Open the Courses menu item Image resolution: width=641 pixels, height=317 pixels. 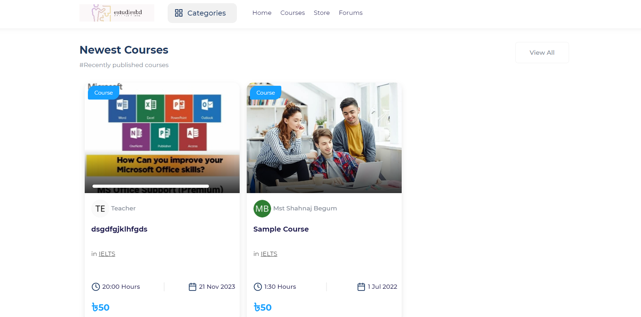pos(292,13)
